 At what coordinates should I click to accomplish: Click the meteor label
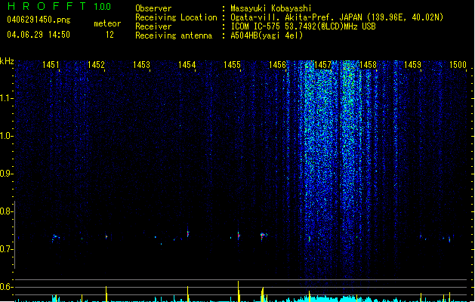click(x=107, y=23)
